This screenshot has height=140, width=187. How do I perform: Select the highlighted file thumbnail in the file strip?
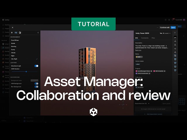coord(175,56)
